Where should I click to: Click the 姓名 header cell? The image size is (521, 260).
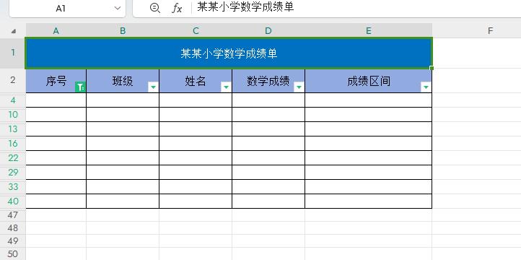(x=196, y=81)
